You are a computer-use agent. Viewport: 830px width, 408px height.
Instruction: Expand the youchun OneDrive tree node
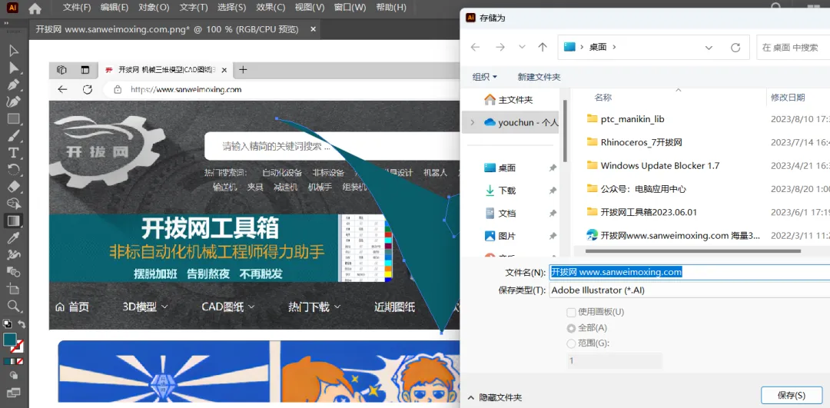(472, 122)
